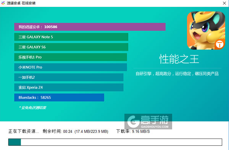The height and width of the screenshot is (150, 229).
Task: Select the 索尼 Xperia Z4 bar
Action: [69, 87]
